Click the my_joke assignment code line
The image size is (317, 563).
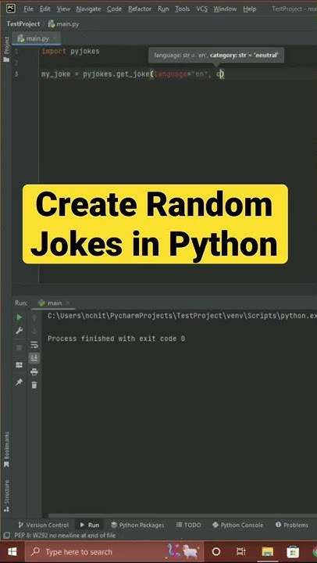(x=133, y=75)
